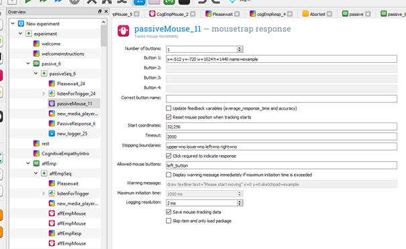Click the media player icon under passiveSeq_6

52,114
